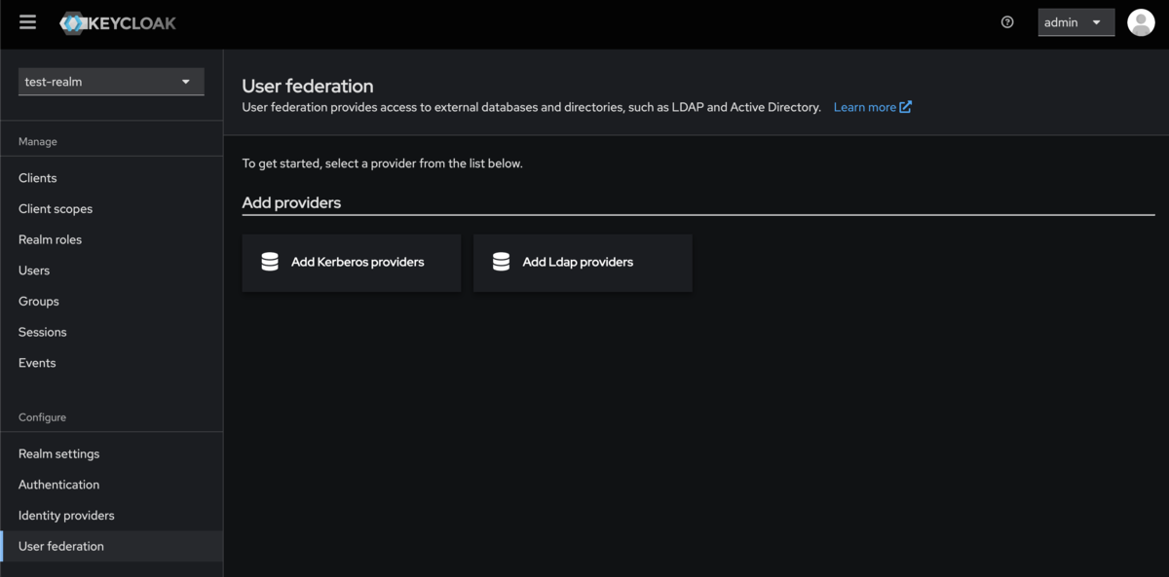Open the admin user dropdown
Viewport: 1169px width, 577px height.
click(1075, 22)
